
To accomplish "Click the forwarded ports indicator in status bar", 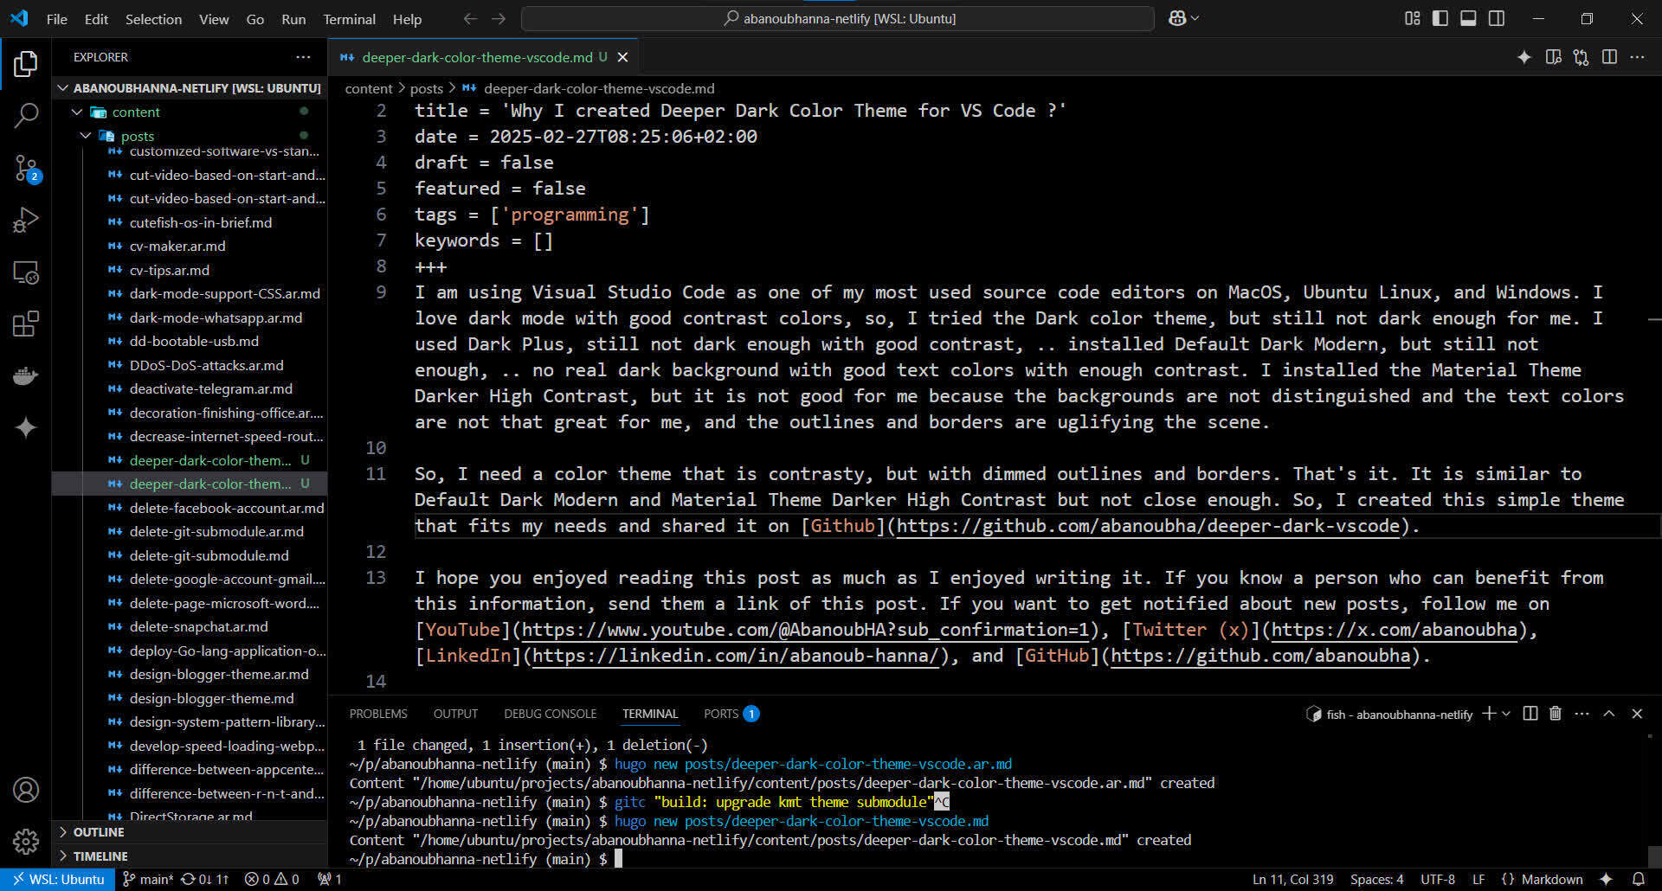I will click(x=329, y=879).
